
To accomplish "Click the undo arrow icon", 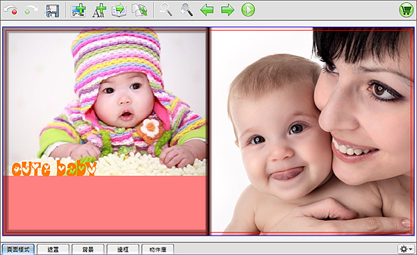I will 10,10.
